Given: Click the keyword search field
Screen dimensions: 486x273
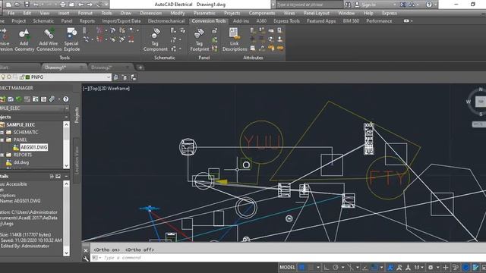Looking at the screenshot, I should pos(309,5).
